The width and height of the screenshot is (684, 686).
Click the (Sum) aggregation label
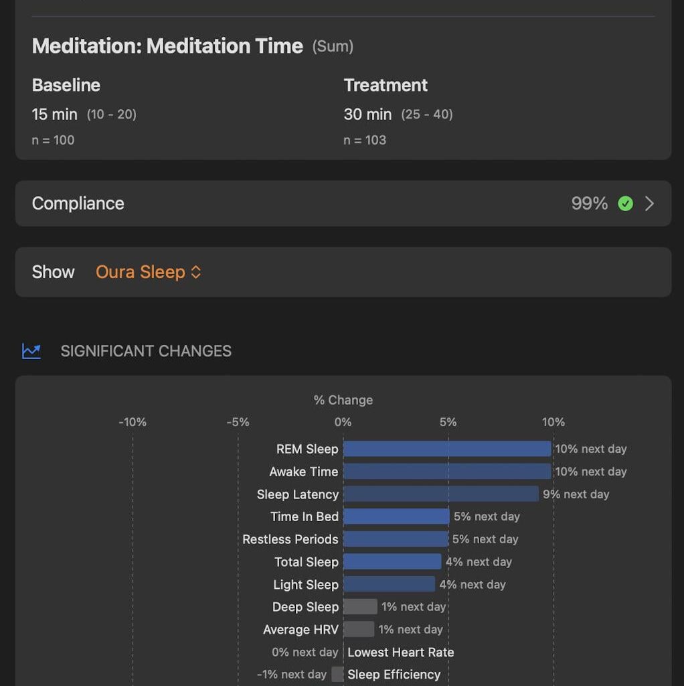click(332, 46)
